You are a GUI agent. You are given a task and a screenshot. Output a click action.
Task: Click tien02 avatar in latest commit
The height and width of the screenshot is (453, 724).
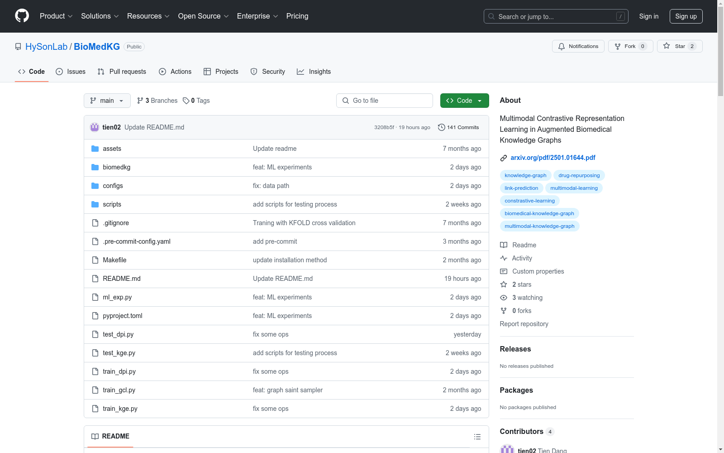click(x=95, y=127)
